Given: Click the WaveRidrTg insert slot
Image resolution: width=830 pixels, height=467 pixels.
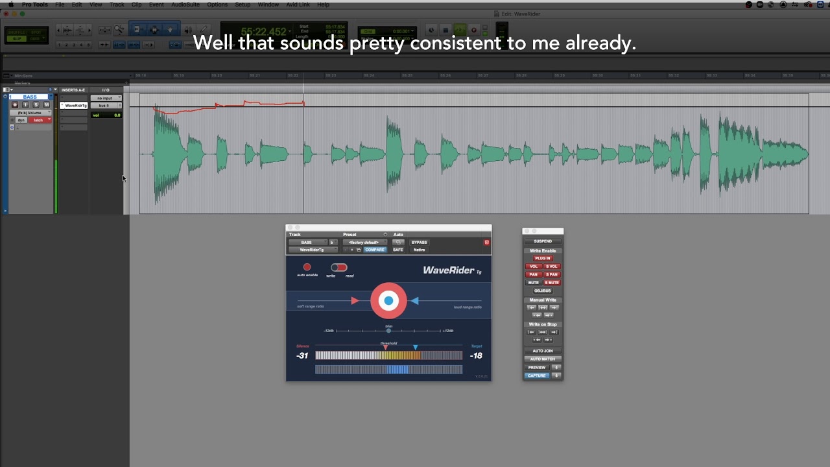Looking at the screenshot, I should click(73, 105).
